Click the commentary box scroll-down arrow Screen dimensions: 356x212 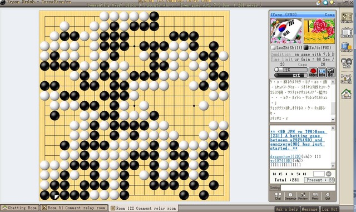(333, 119)
